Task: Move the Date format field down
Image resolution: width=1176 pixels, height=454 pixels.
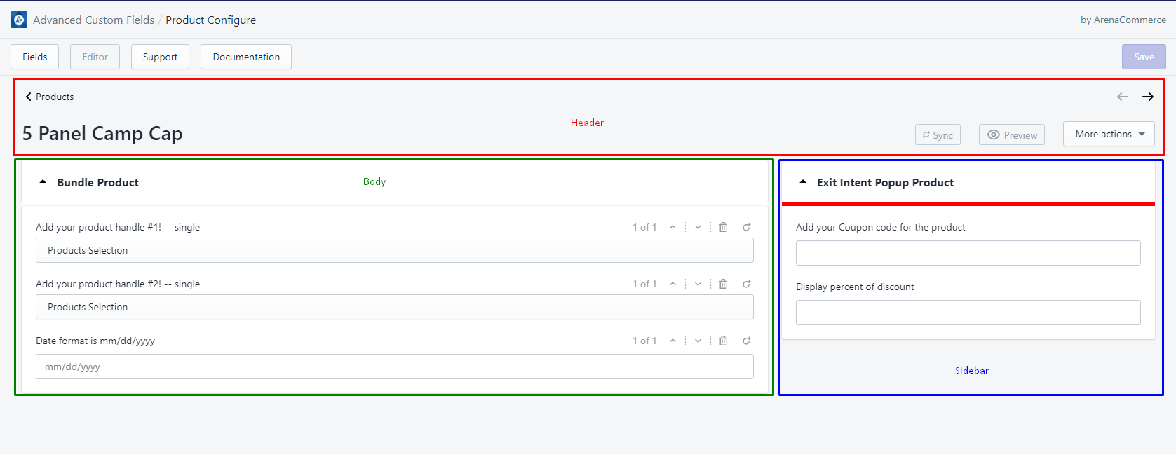Action: [698, 340]
